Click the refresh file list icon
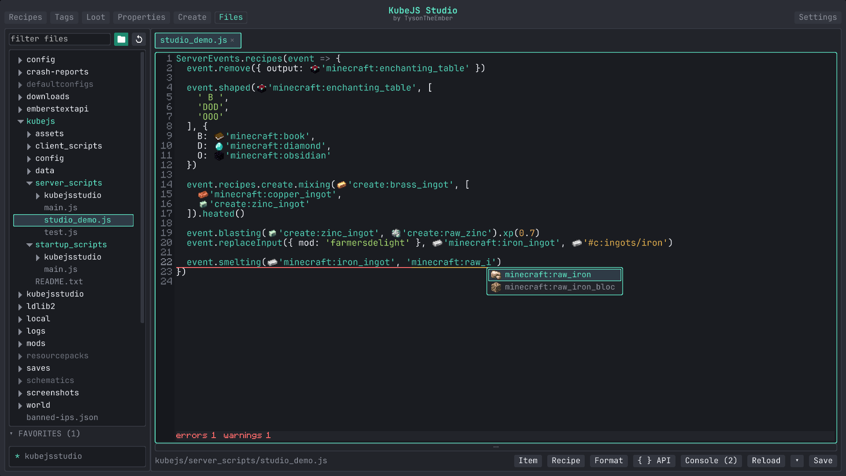This screenshot has width=846, height=476. (x=139, y=39)
